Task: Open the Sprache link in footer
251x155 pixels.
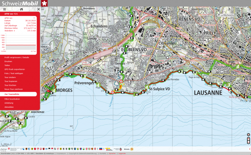Action: coord(112,153)
